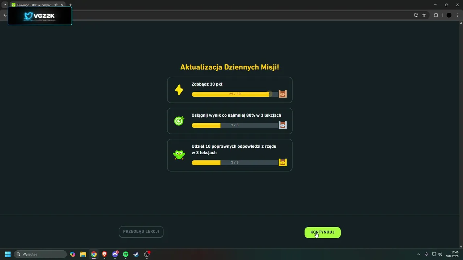This screenshot has width=463, height=260.
Task: Click the Wyszukaj taskbar search box
Action: [40, 254]
